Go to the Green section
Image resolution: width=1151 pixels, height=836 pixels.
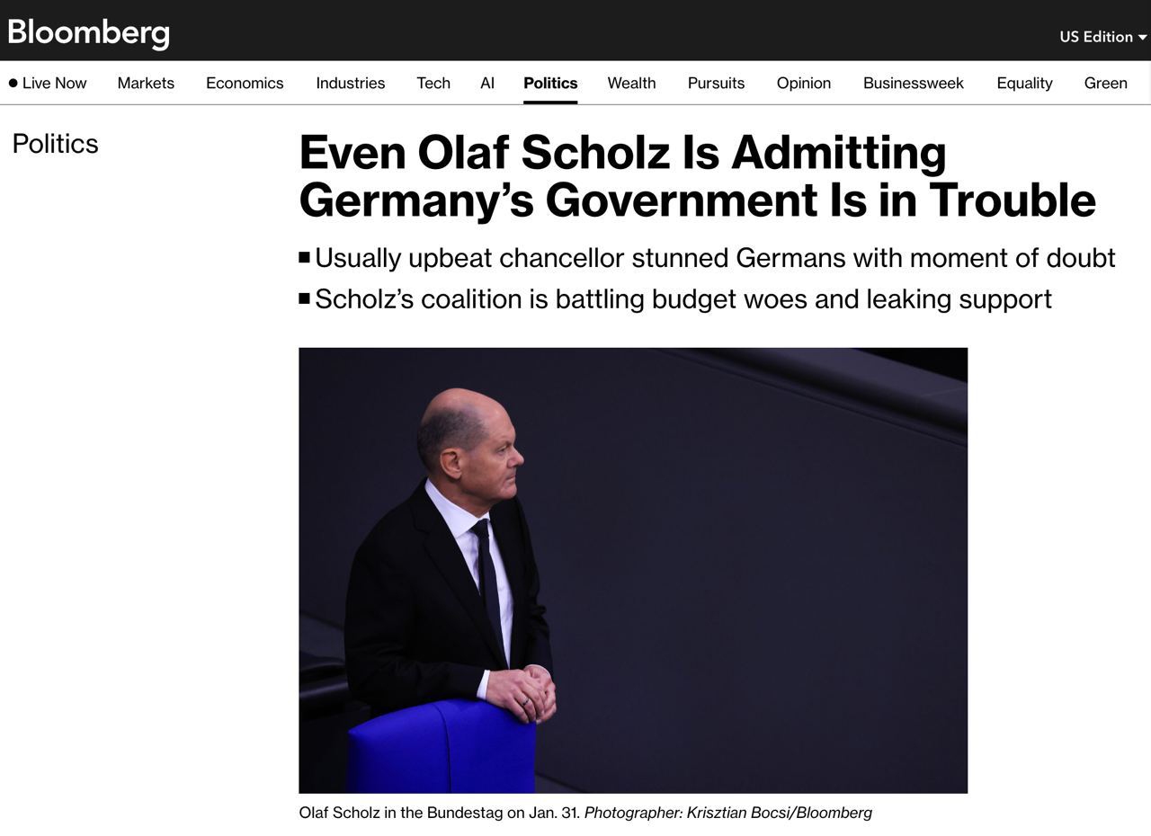point(1106,84)
